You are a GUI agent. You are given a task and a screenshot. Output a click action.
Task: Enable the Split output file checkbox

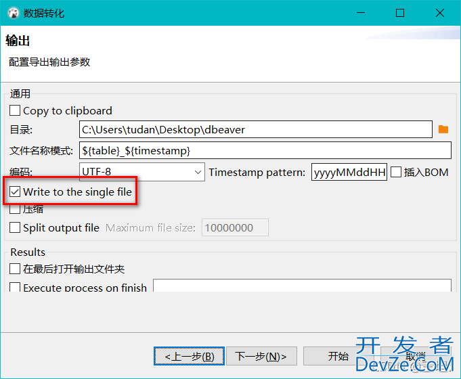[x=15, y=227]
